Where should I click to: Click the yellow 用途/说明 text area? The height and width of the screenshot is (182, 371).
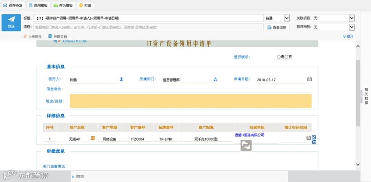click(x=191, y=101)
